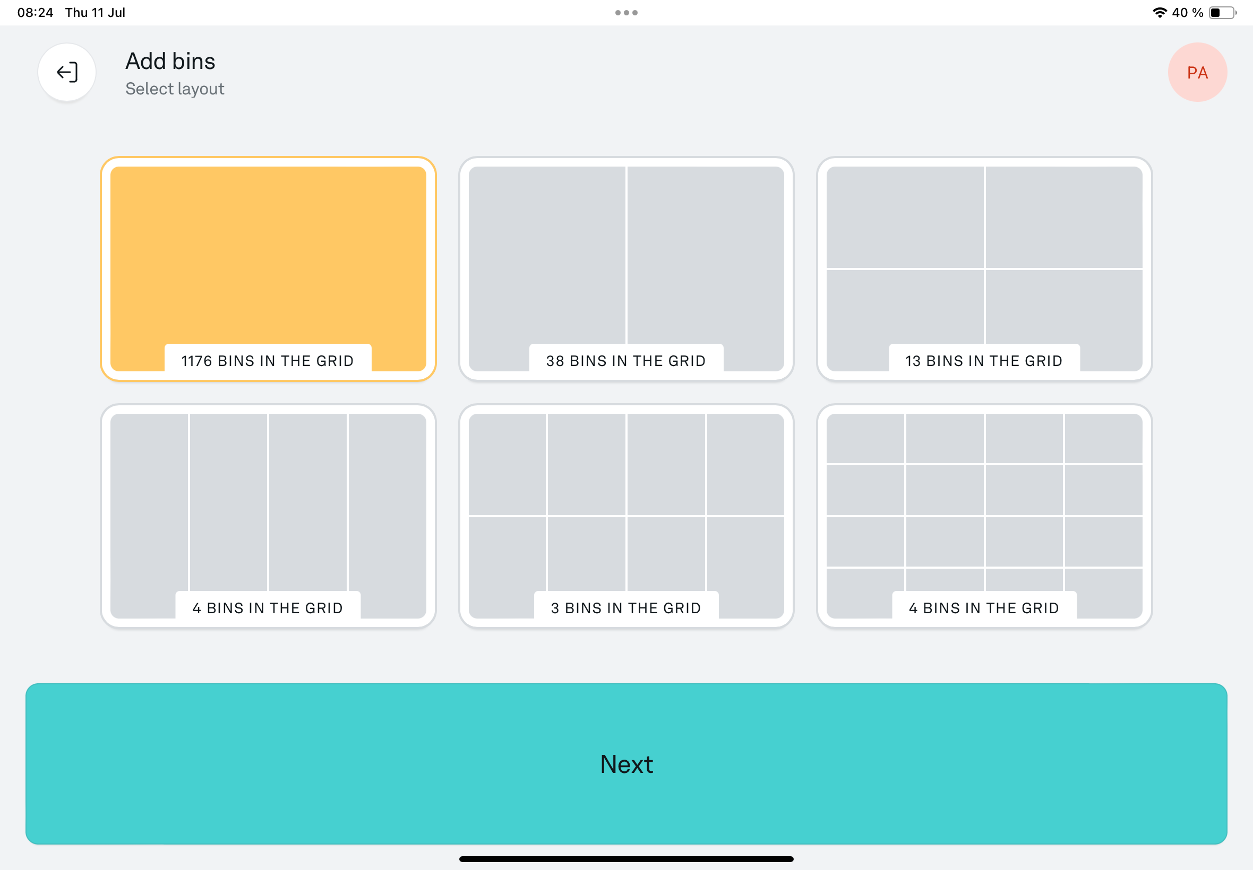
Task: Tap the Wi-Fi status icon
Action: pyautogui.click(x=1159, y=13)
